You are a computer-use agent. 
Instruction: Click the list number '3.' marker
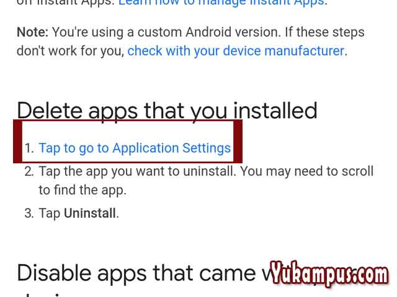[29, 213]
